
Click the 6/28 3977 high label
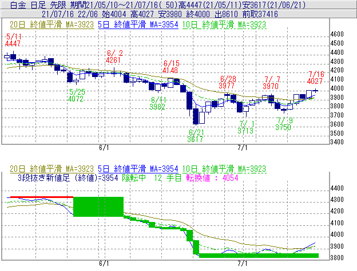coord(228,82)
